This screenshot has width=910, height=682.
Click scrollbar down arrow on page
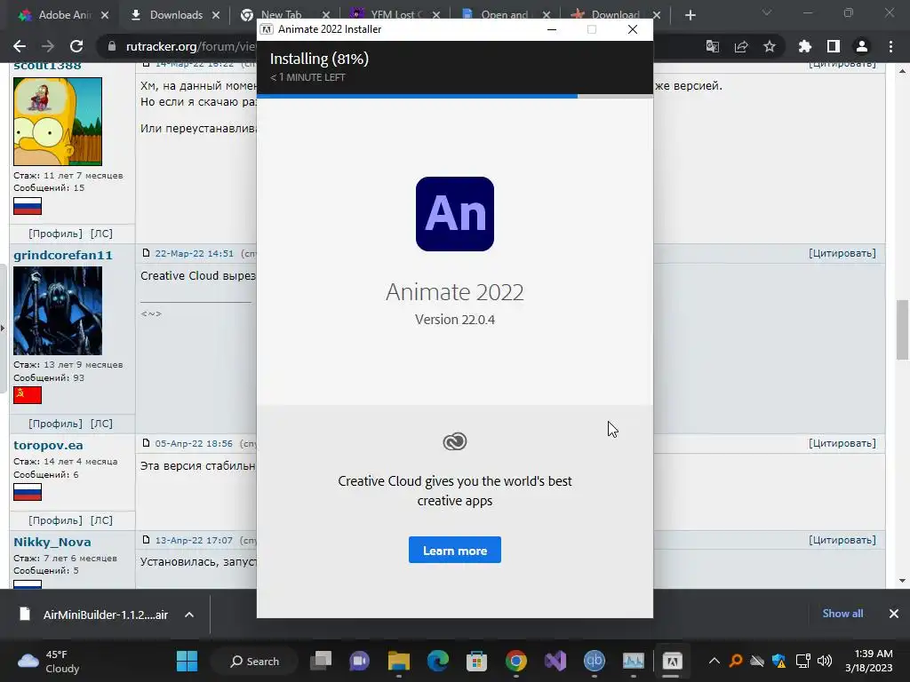pos(902,581)
